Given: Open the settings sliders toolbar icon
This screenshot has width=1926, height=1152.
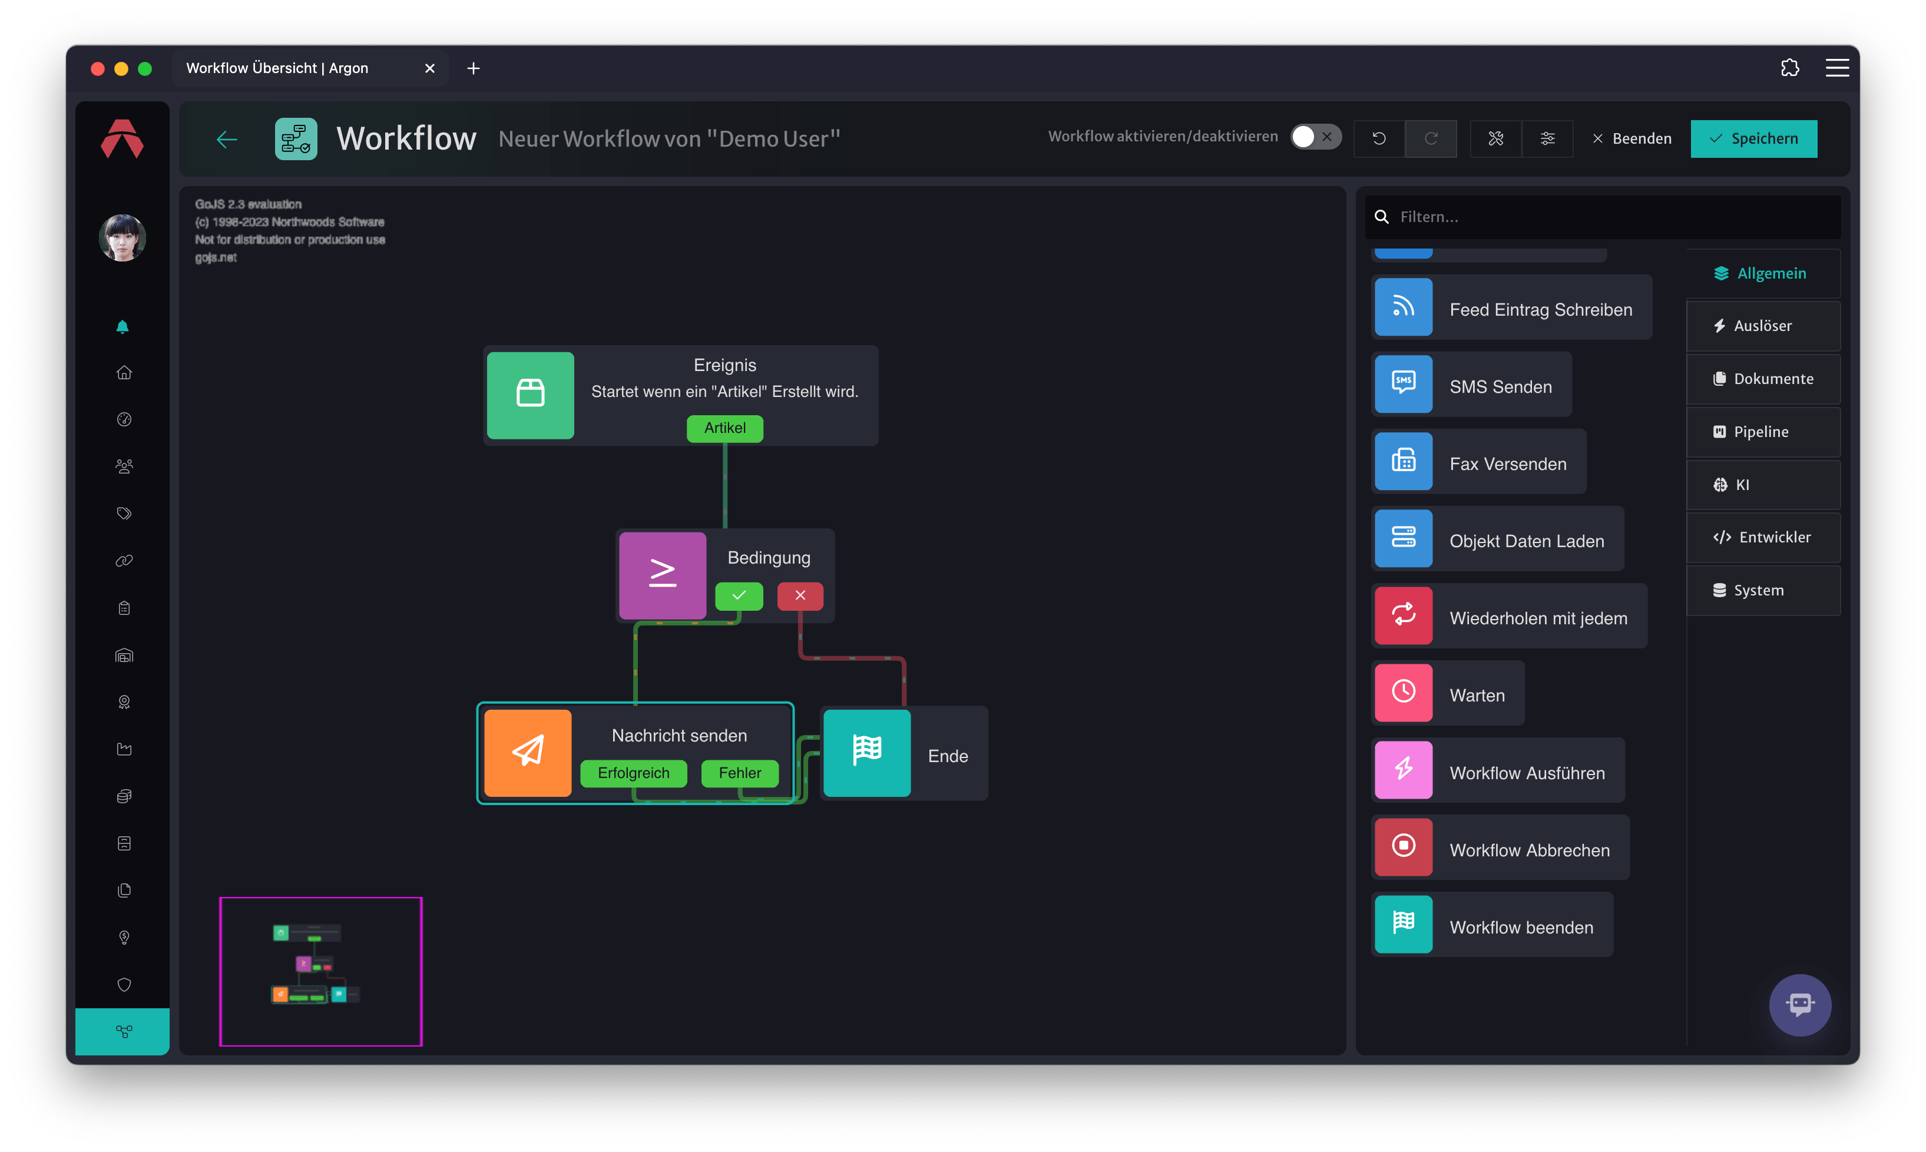Looking at the screenshot, I should 1547,138.
